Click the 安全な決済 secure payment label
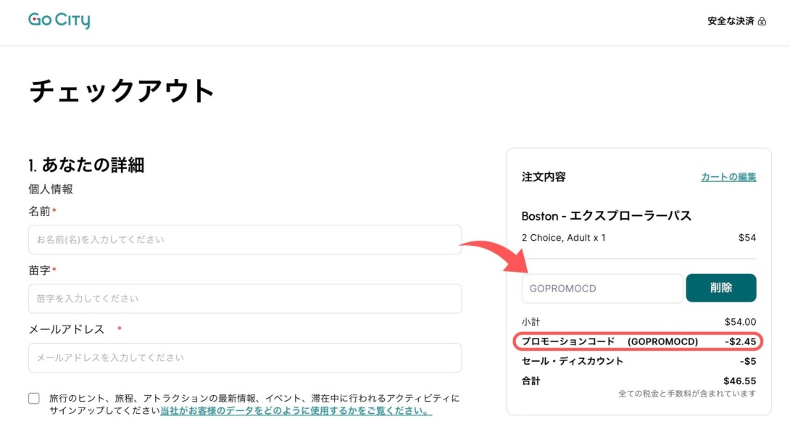 731,21
